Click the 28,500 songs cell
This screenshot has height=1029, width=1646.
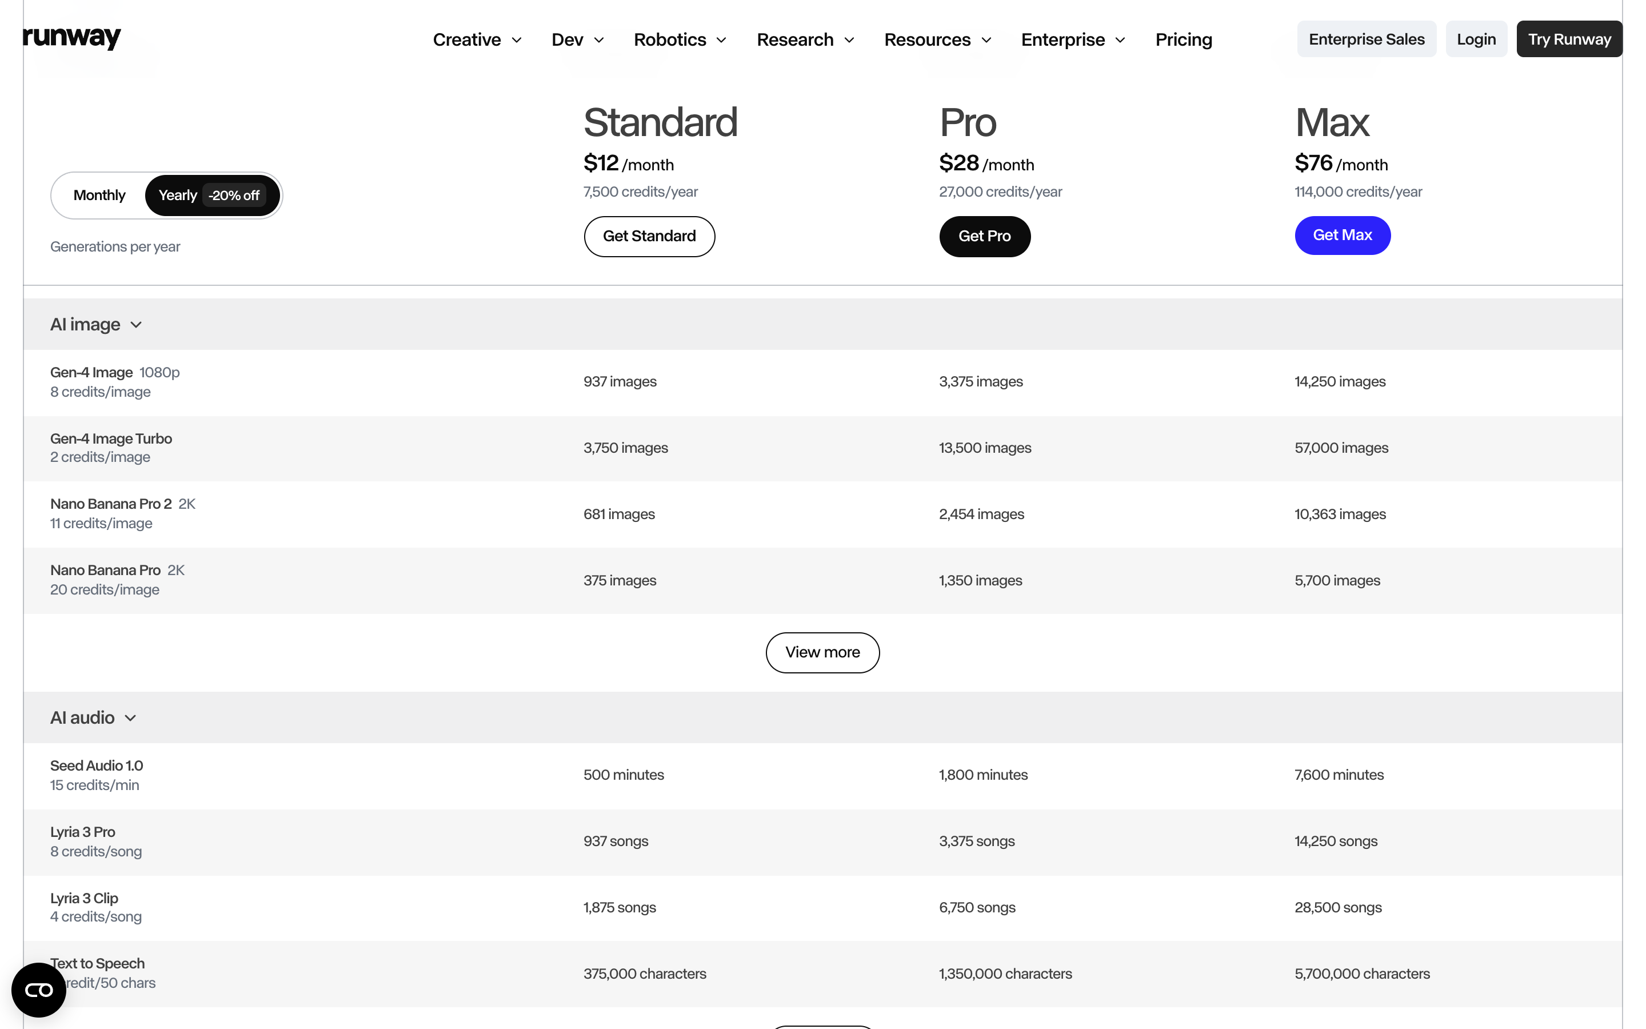[x=1338, y=907]
